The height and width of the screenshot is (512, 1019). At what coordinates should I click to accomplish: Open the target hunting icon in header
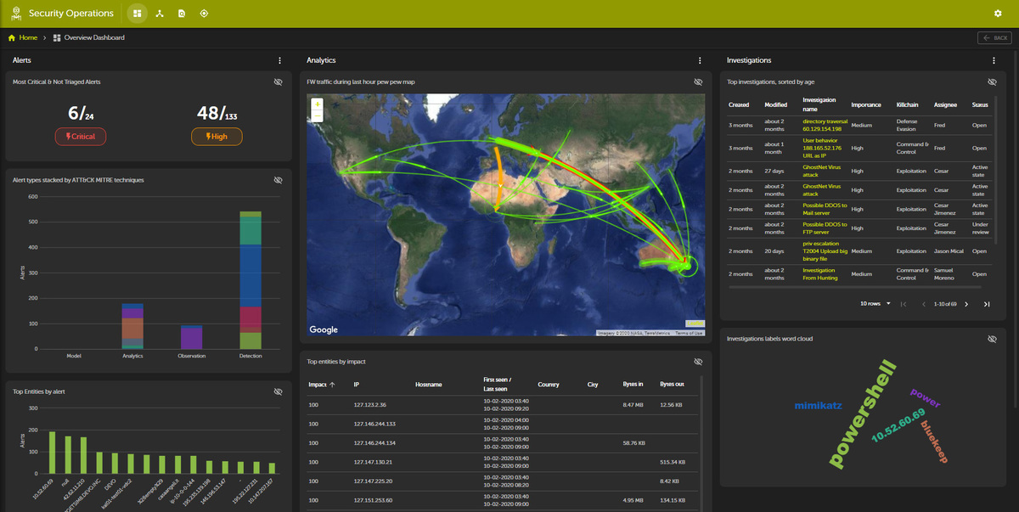point(204,14)
